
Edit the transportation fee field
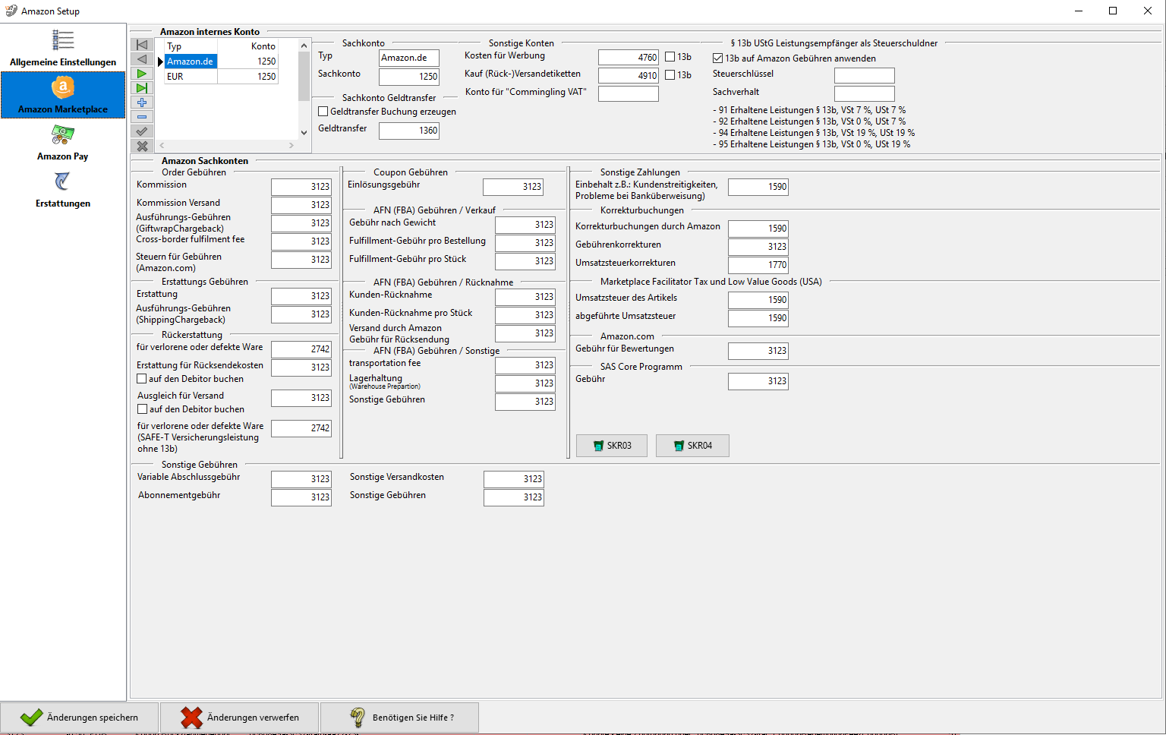[x=525, y=365]
